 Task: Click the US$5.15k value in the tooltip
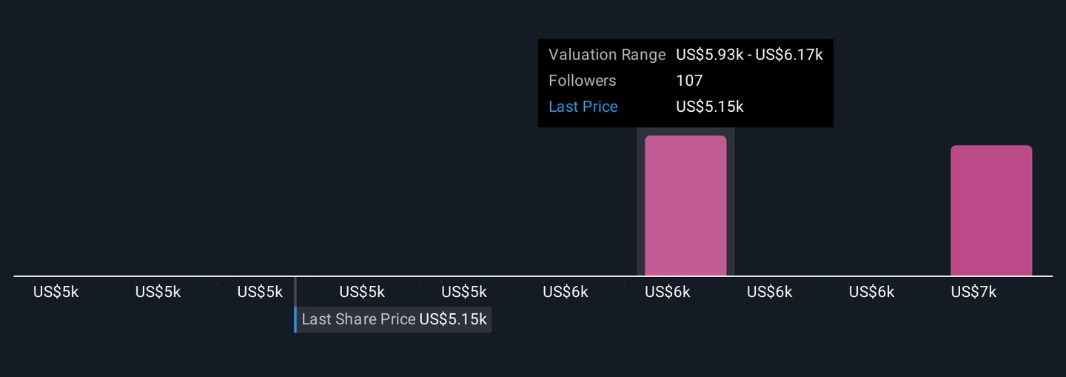709,107
